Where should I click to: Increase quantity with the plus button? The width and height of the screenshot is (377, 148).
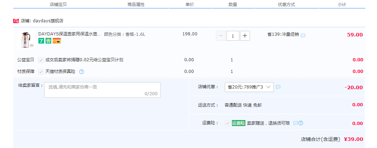[x=245, y=36]
